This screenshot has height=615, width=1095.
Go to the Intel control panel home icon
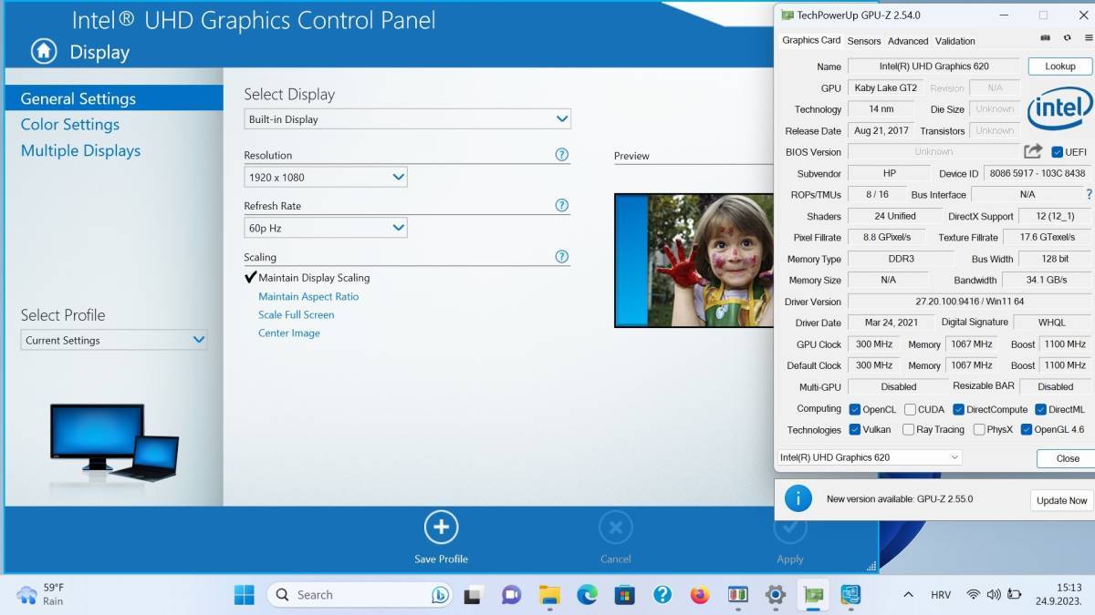coord(44,52)
